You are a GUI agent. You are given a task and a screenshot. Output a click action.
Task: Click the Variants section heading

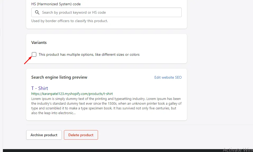[39, 43]
